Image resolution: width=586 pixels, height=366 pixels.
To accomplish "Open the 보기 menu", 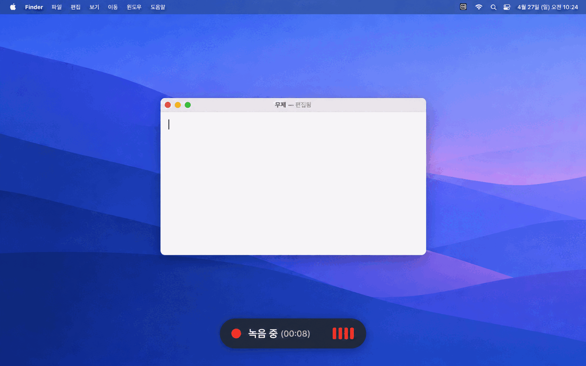I will tap(94, 7).
